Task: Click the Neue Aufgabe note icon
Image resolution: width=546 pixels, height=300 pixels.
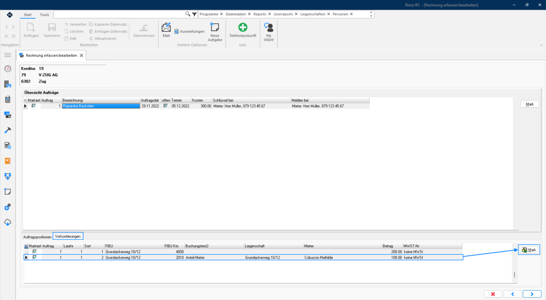Action: click(215, 28)
